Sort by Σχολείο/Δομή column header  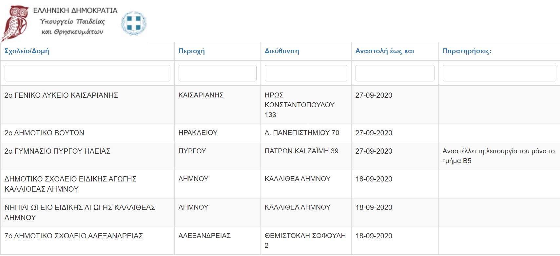click(x=27, y=51)
